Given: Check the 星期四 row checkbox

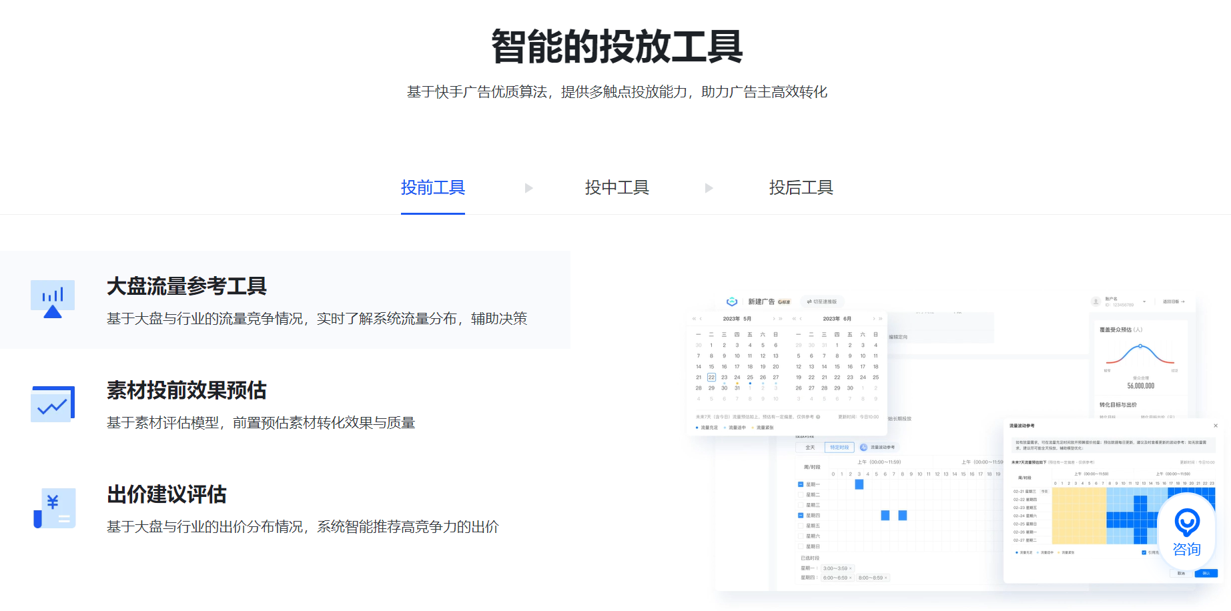Looking at the screenshot, I should 801,516.
